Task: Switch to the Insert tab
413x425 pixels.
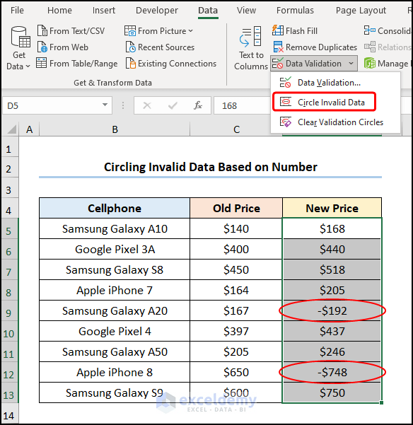Action: click(104, 11)
